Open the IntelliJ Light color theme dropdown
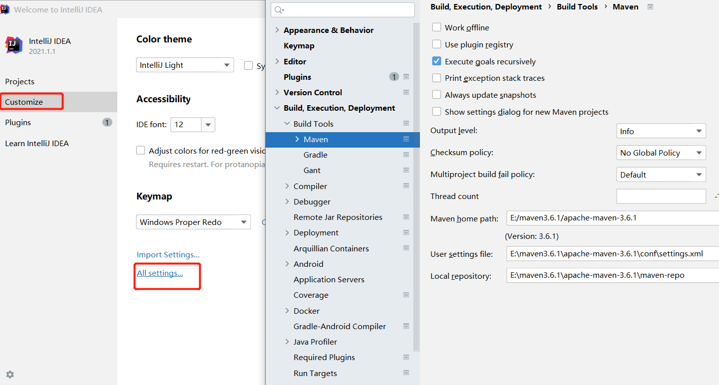 click(185, 65)
